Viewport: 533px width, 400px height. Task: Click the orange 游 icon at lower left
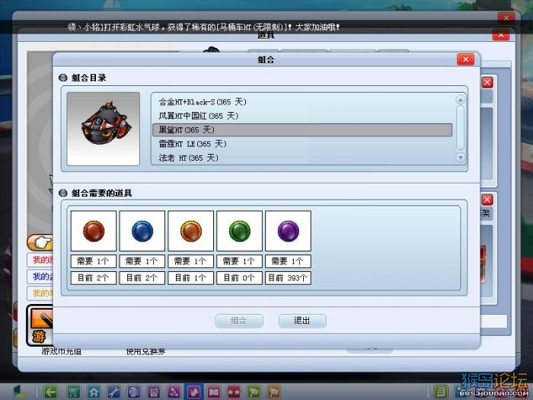40,326
